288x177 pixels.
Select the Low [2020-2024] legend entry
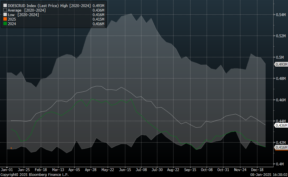click(23, 15)
